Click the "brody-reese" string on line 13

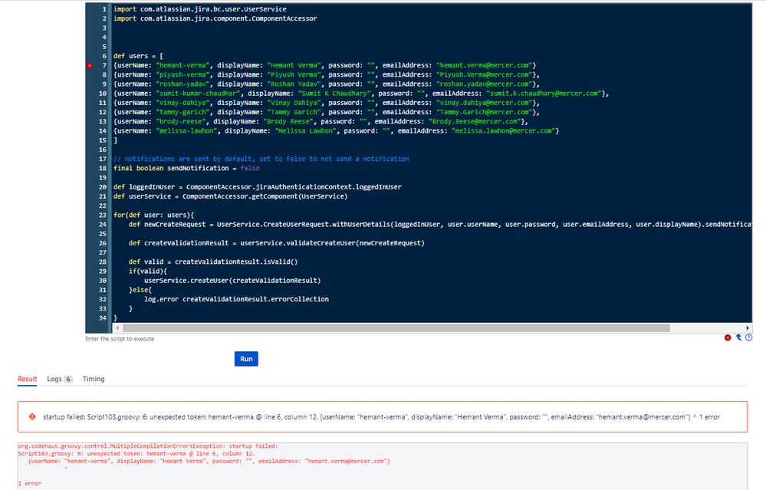[181, 121]
